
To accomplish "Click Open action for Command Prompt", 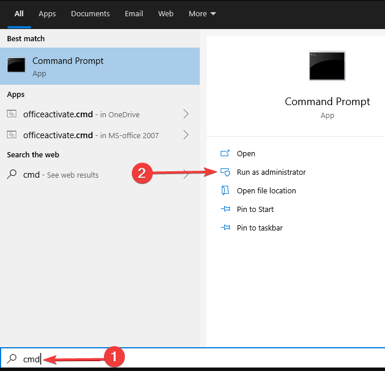I will (x=246, y=153).
